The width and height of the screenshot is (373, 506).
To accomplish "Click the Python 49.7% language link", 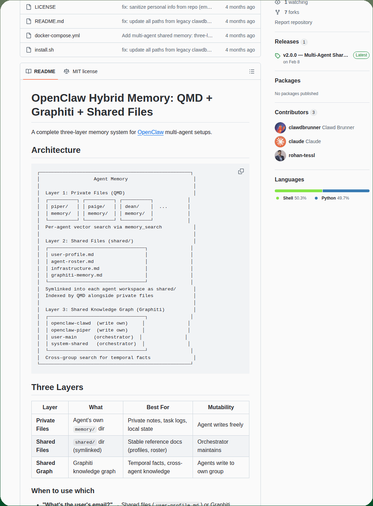I will point(335,198).
